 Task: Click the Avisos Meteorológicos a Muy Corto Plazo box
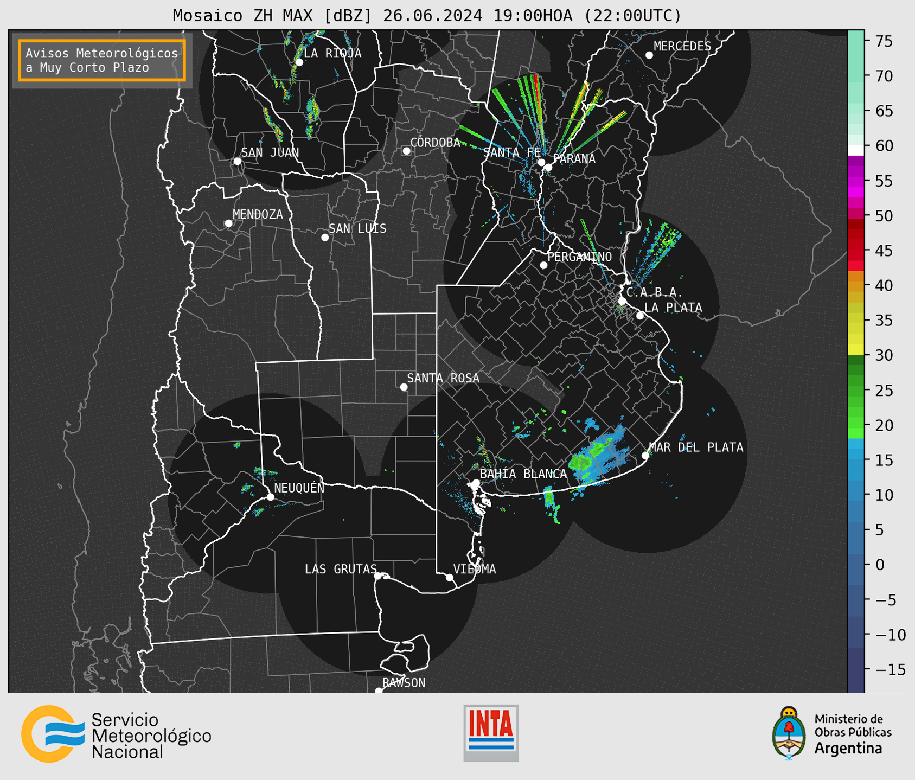[x=102, y=60]
